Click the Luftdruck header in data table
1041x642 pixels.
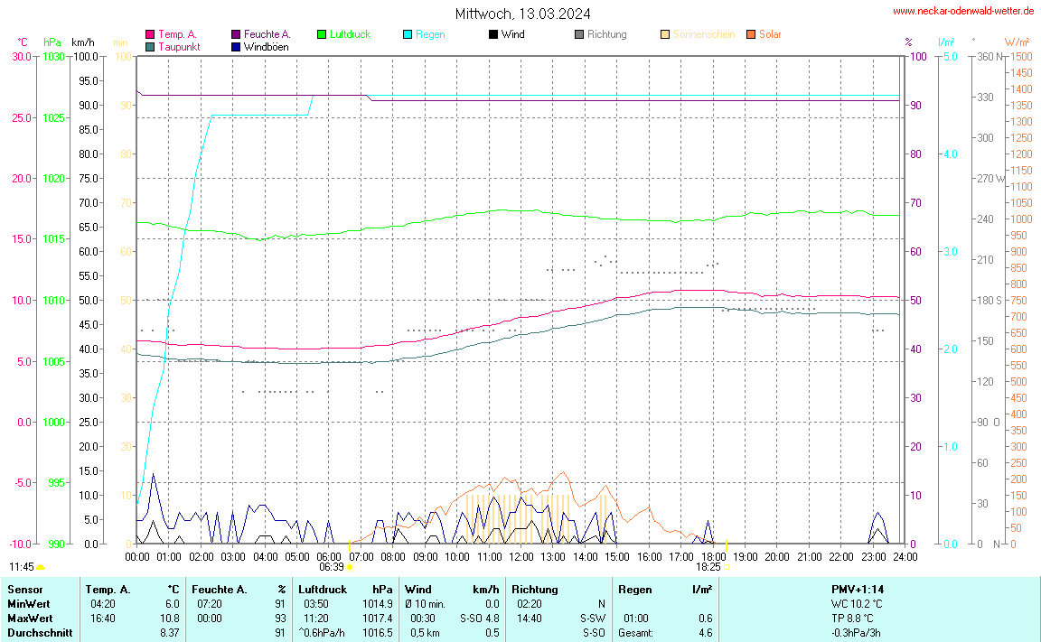click(x=322, y=590)
